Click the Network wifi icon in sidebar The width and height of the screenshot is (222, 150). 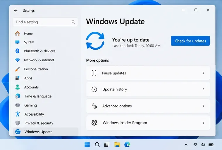coord(18,60)
